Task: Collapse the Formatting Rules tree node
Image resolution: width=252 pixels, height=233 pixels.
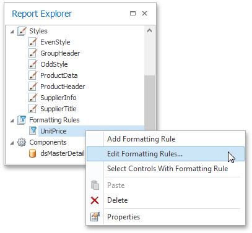Action: (x=12, y=121)
